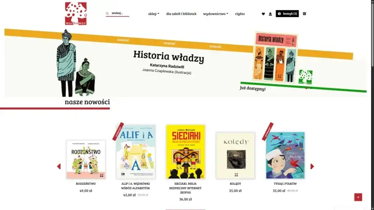The height and width of the screenshot is (210, 374).
Task: Click the Tysiąc ptaków title link
Action: 285,184
